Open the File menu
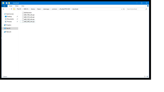 point(4,6)
